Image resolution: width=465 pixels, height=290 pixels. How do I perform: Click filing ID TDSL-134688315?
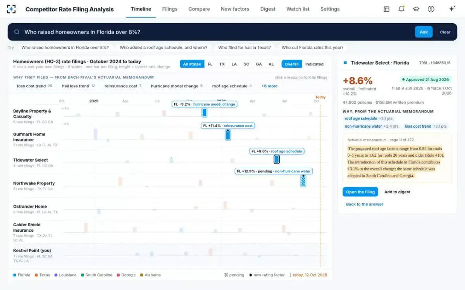435,63
